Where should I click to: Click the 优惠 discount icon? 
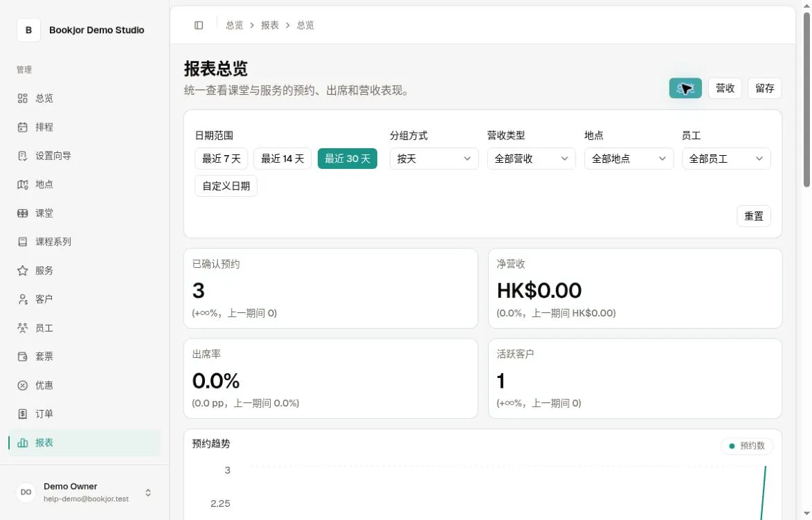coord(22,386)
